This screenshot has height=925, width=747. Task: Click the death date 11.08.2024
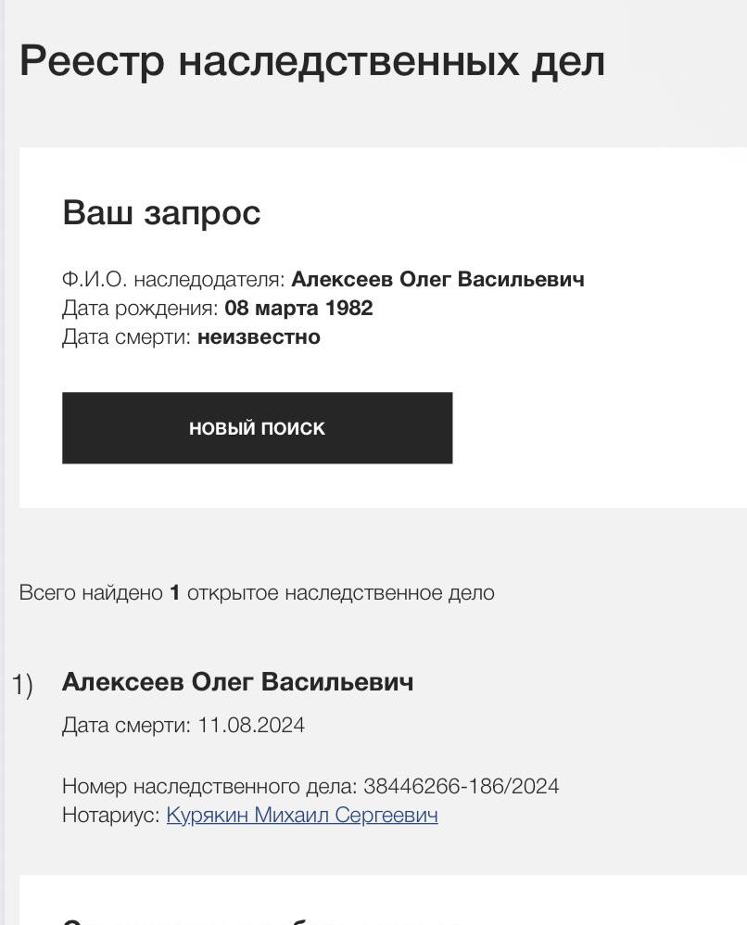(x=251, y=725)
